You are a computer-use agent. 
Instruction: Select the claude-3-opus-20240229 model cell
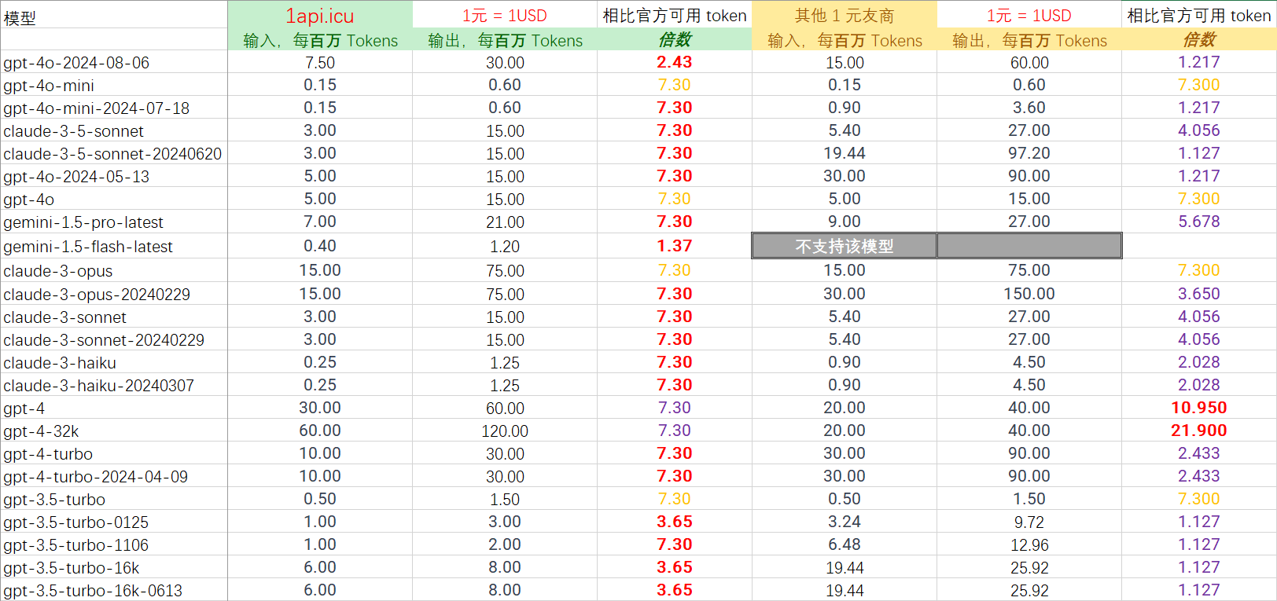(114, 294)
